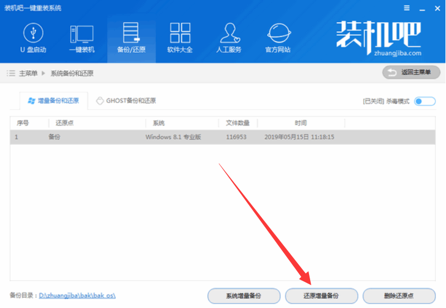Viewport: 446px width, 308px height.
Task: Click the 主菜单 breadcrumb list icon
Action: [11, 73]
